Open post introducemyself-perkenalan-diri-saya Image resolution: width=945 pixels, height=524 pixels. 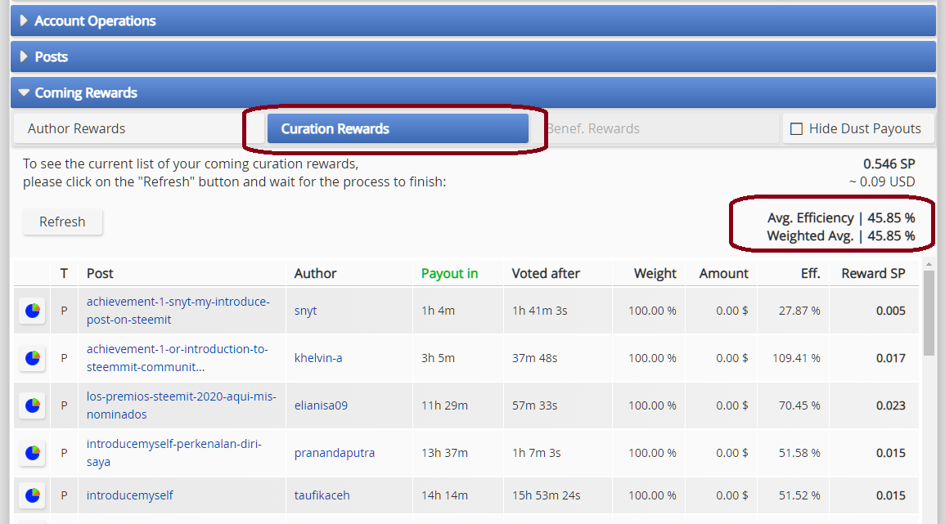(173, 453)
